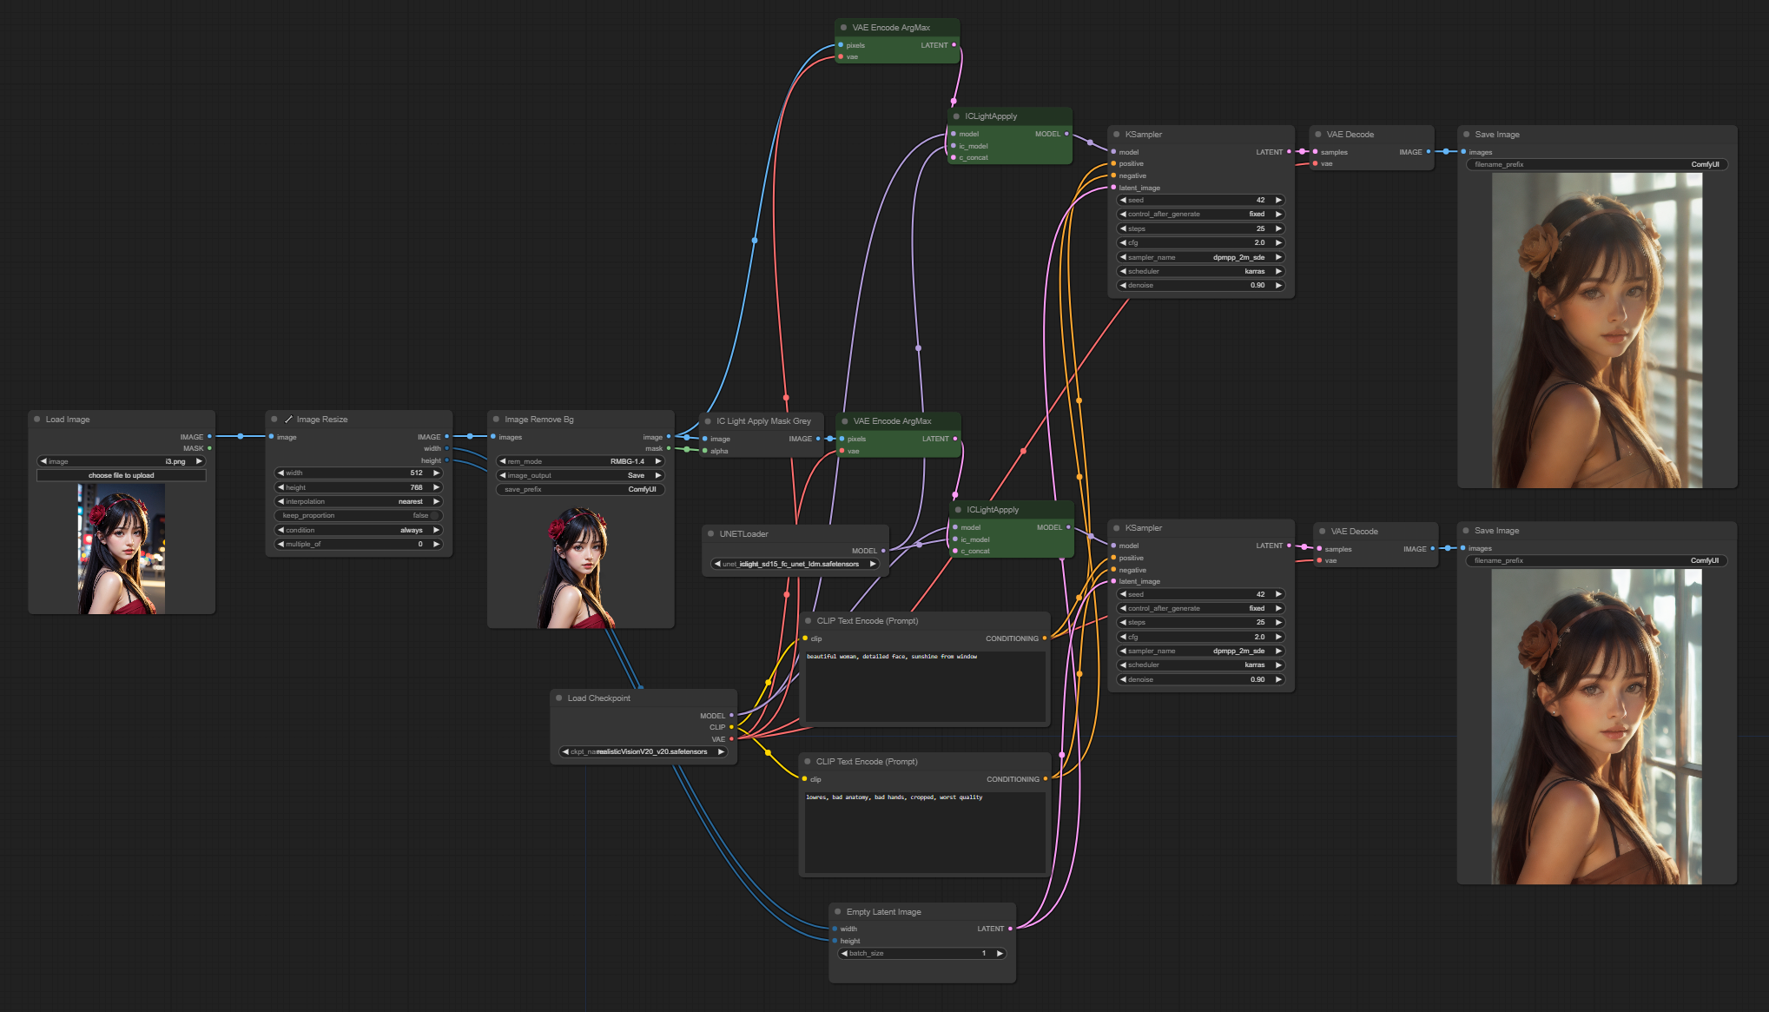The height and width of the screenshot is (1012, 1769).
Task: Increase width value arrow in Image Resize
Action: (x=436, y=473)
